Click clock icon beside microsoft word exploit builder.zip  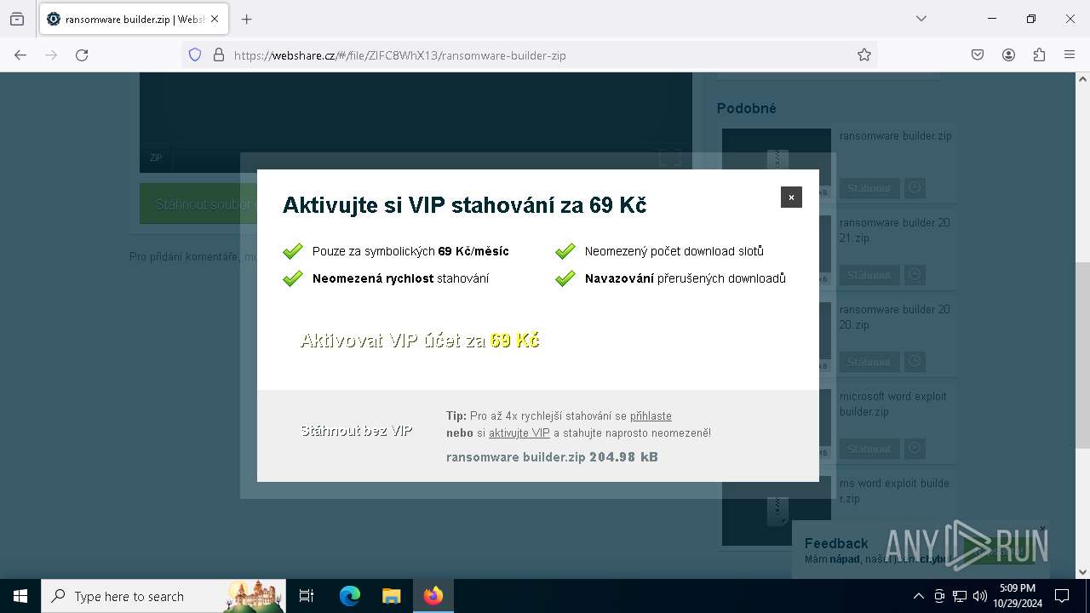pyautogui.click(x=915, y=449)
